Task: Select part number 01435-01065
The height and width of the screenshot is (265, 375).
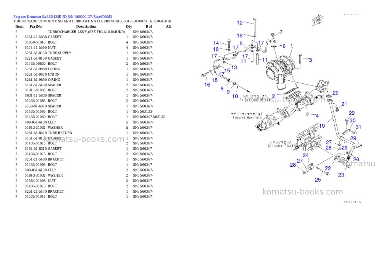Action: click(x=35, y=111)
